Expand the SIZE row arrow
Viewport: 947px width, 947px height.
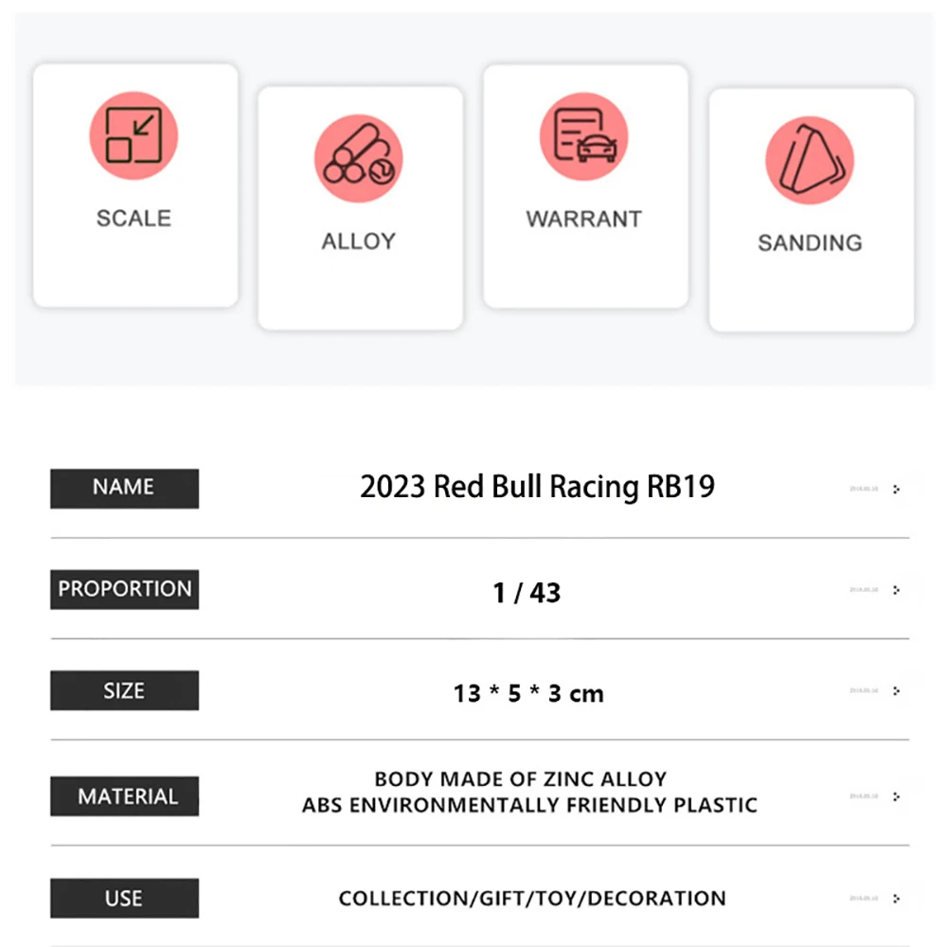tap(896, 691)
